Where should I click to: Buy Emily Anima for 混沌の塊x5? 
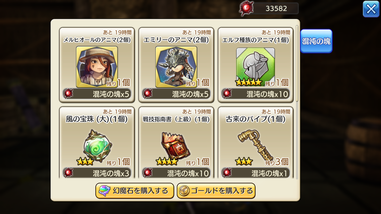coord(176,94)
